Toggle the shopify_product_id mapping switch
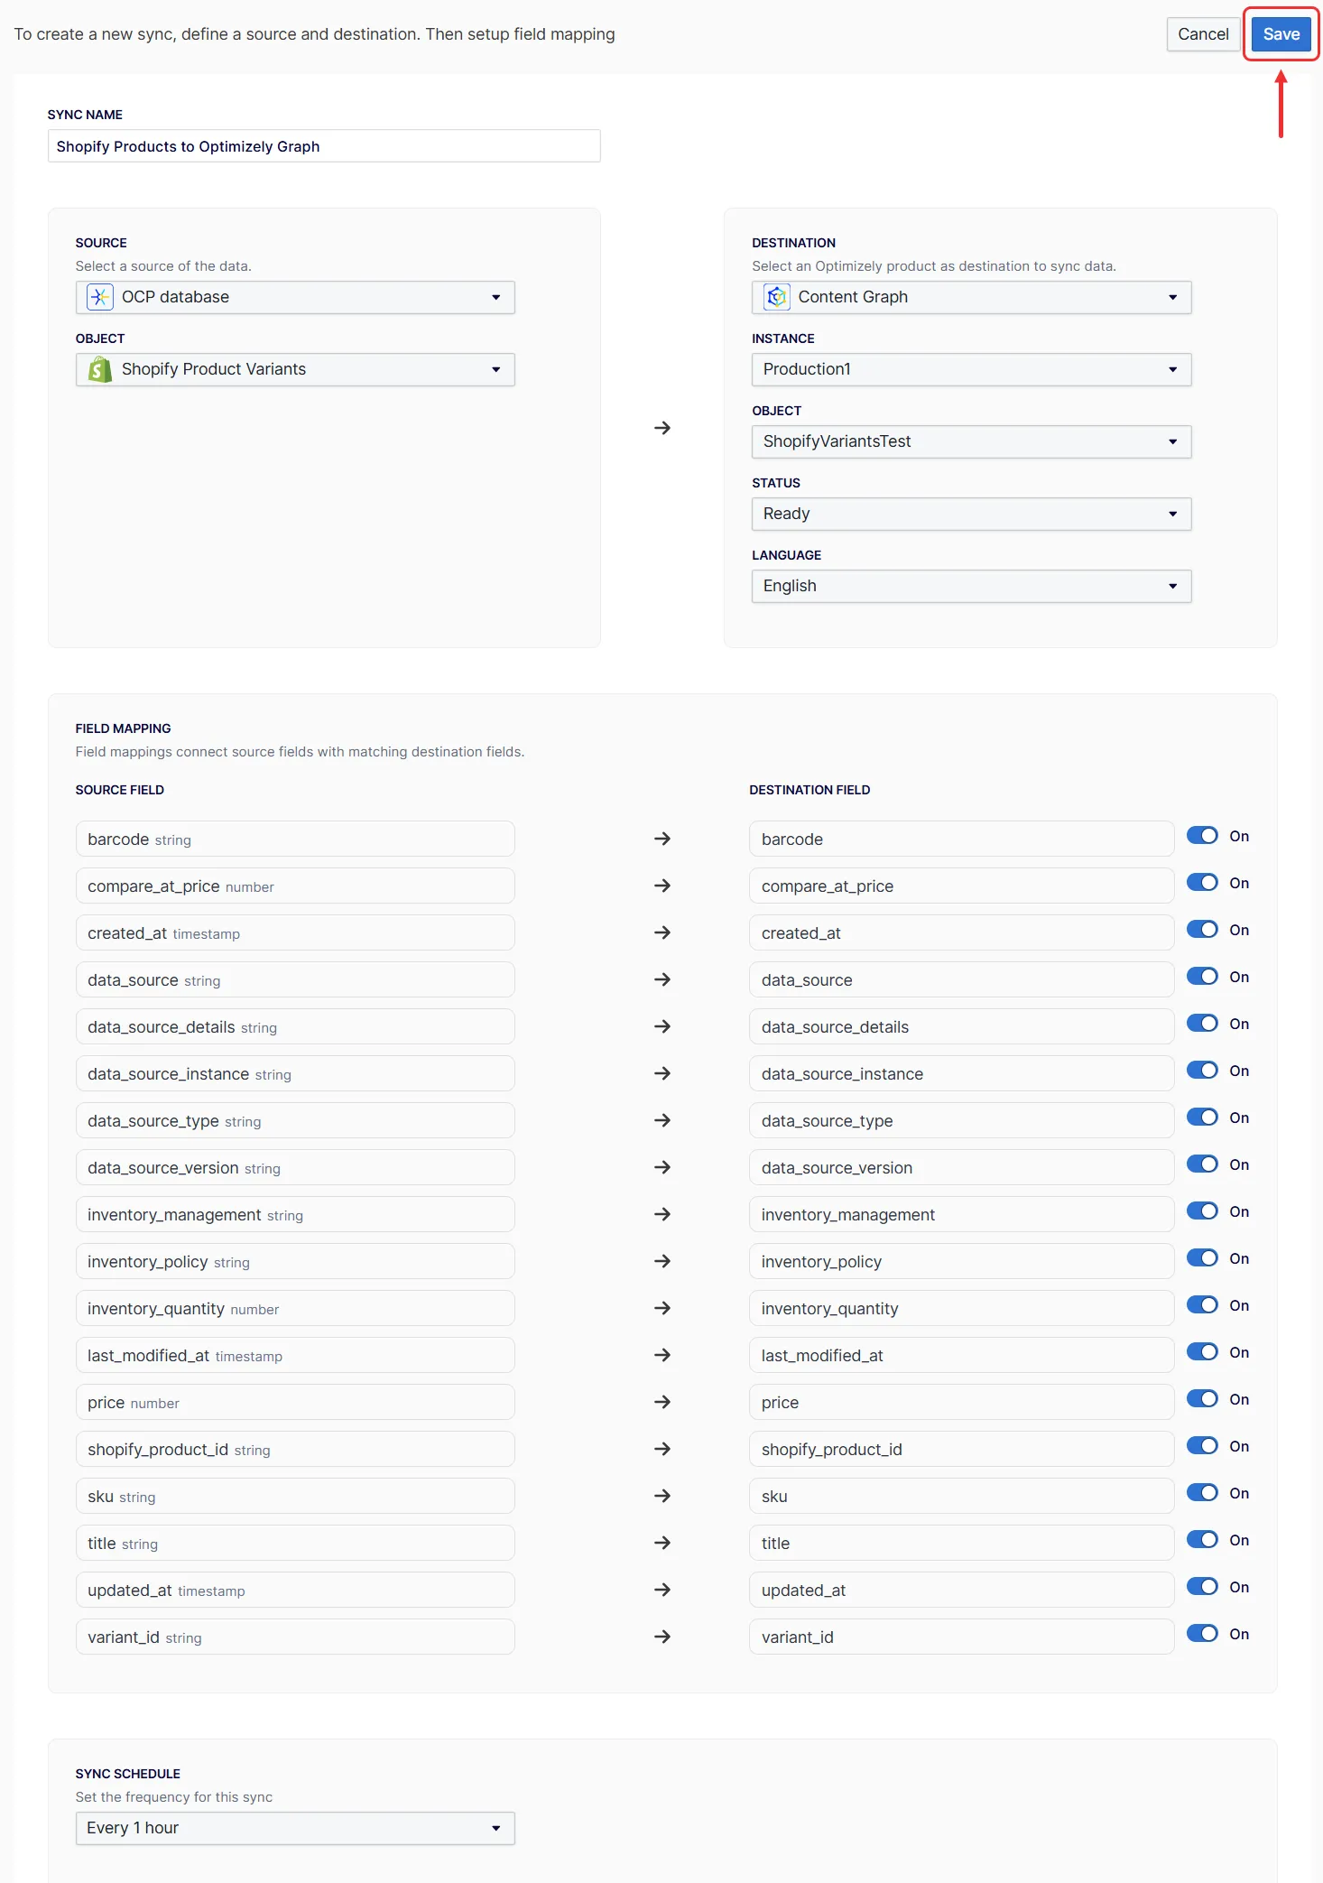The image size is (1323, 1883). click(1202, 1446)
